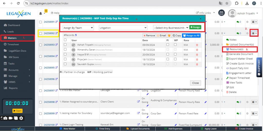Open settings gear below the timer
Image resolution: width=263 pixels, height=131 pixels.
[x=21, y=118]
